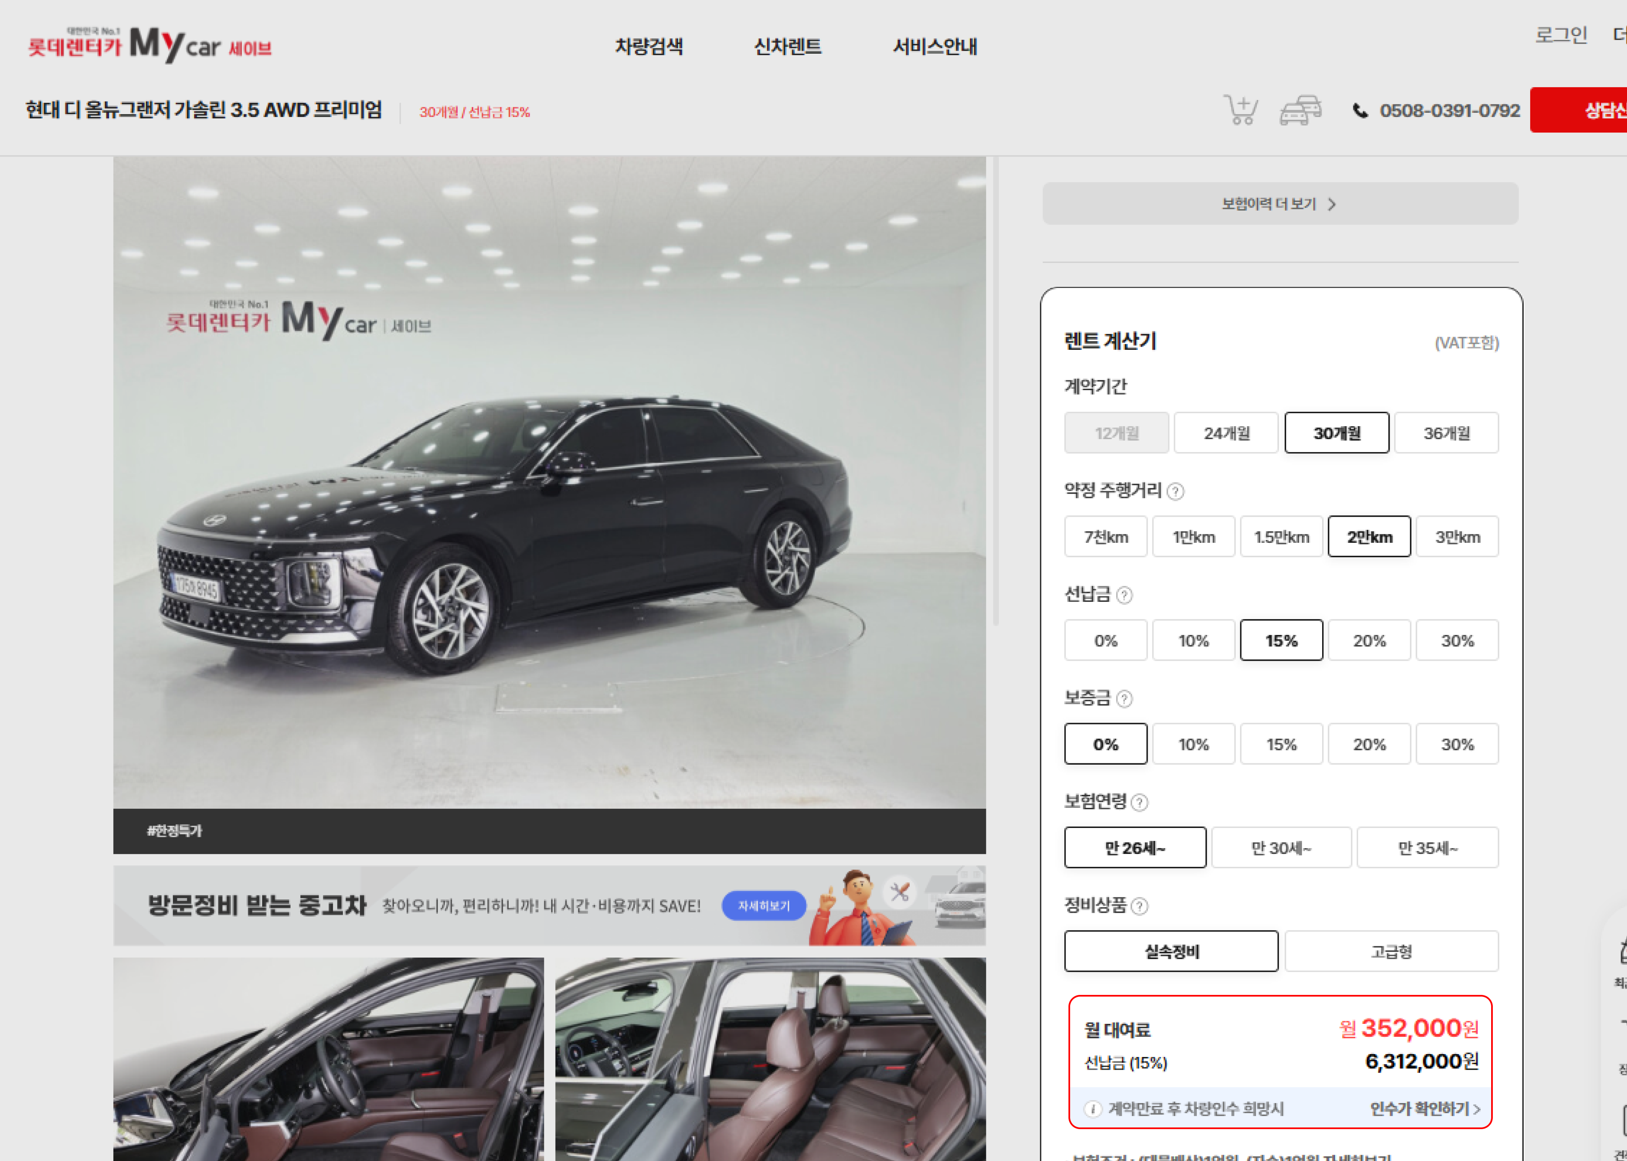Set 보증금 to 30%

(x=1457, y=744)
